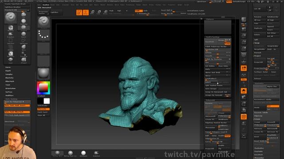Open the Stroke type dots thumbnail
Viewport: 284px width, 159px height.
click(43, 35)
